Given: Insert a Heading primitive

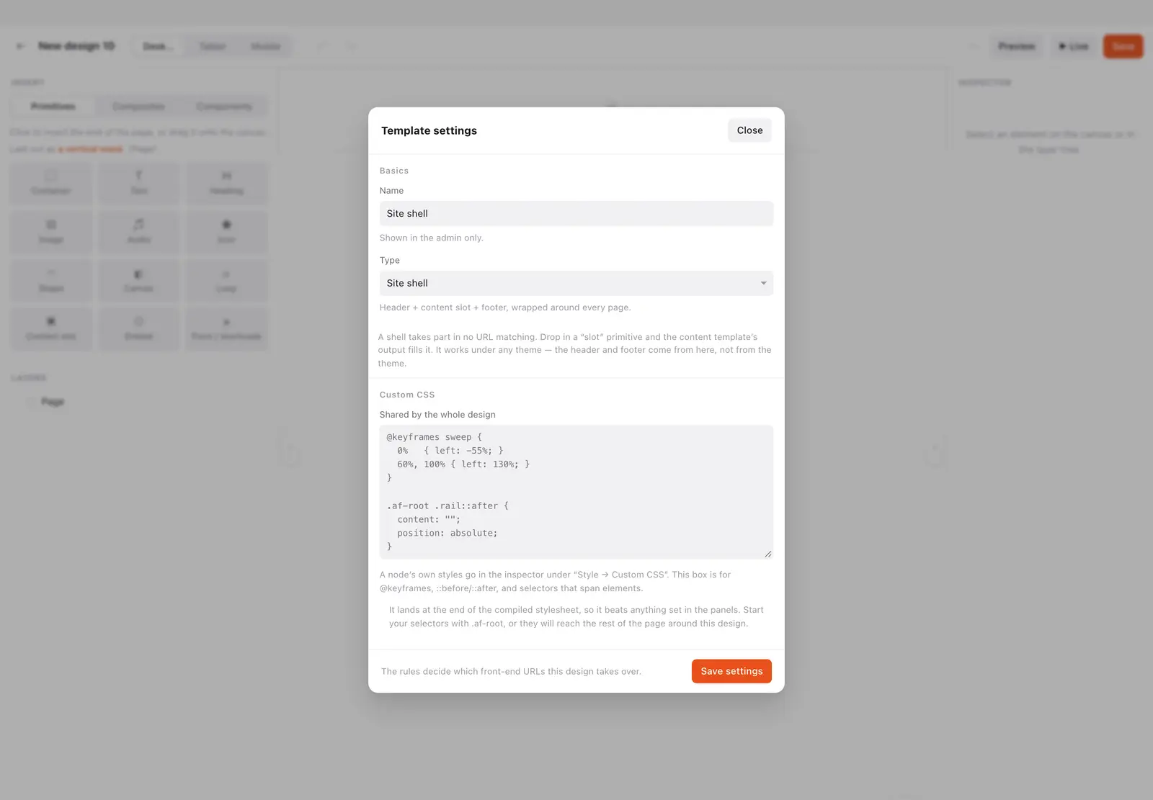Looking at the screenshot, I should point(226,183).
